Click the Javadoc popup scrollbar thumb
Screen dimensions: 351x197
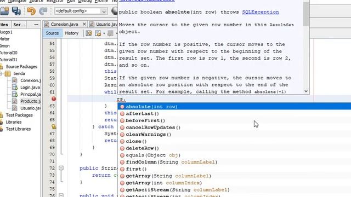306,14
